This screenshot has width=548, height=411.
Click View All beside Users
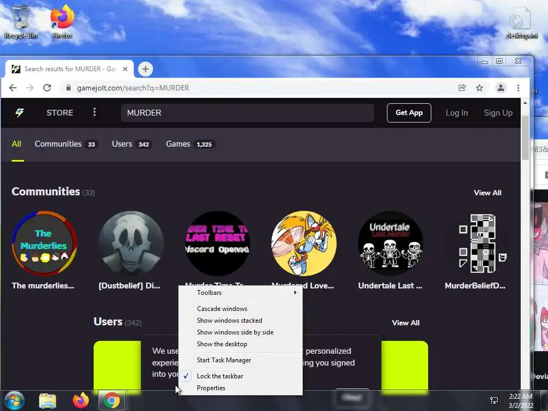pos(406,323)
